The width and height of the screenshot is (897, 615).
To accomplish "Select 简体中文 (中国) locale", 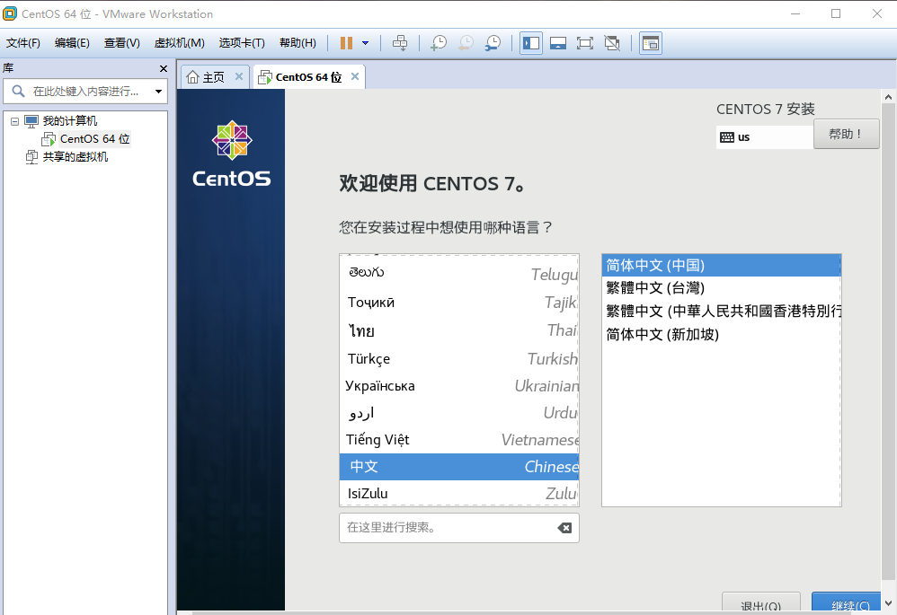I will click(722, 265).
